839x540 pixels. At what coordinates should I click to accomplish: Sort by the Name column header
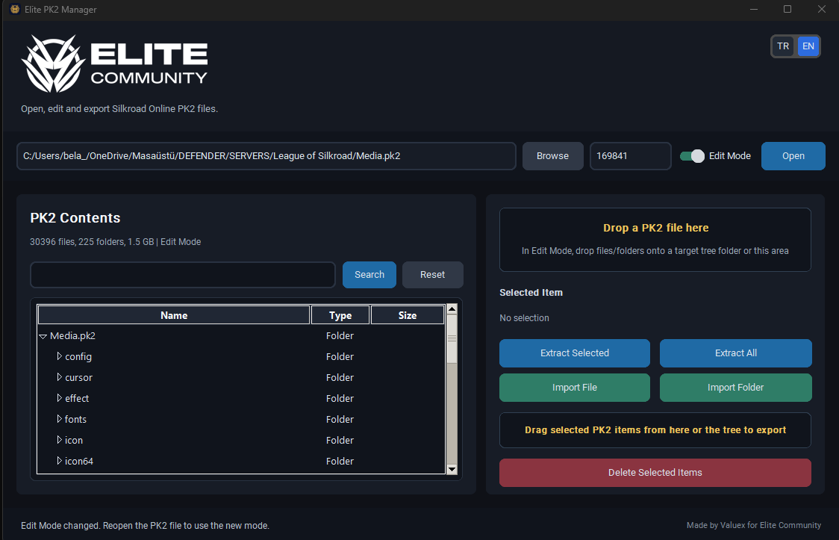coord(174,315)
